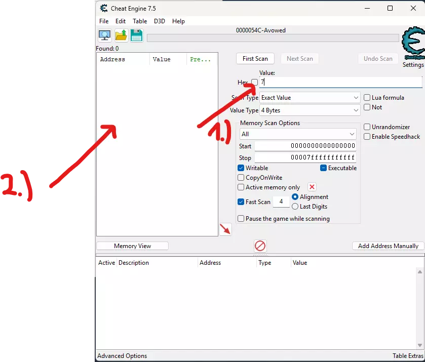This screenshot has height=362, width=425.
Task: Open Settings via Cheat Engine logo
Action: (x=413, y=43)
